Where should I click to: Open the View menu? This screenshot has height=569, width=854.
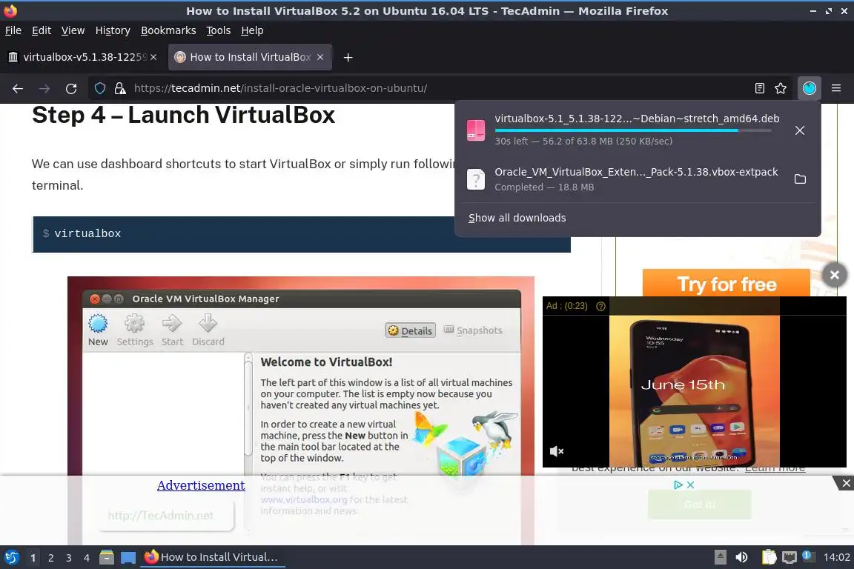(x=73, y=30)
